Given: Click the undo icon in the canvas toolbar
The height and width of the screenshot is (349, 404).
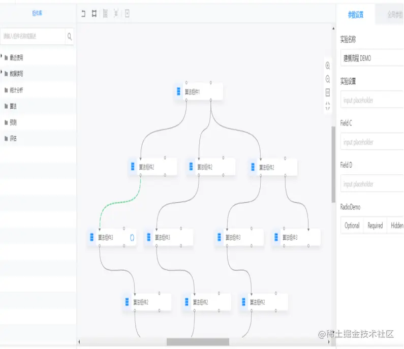Looking at the screenshot, I should 83,13.
